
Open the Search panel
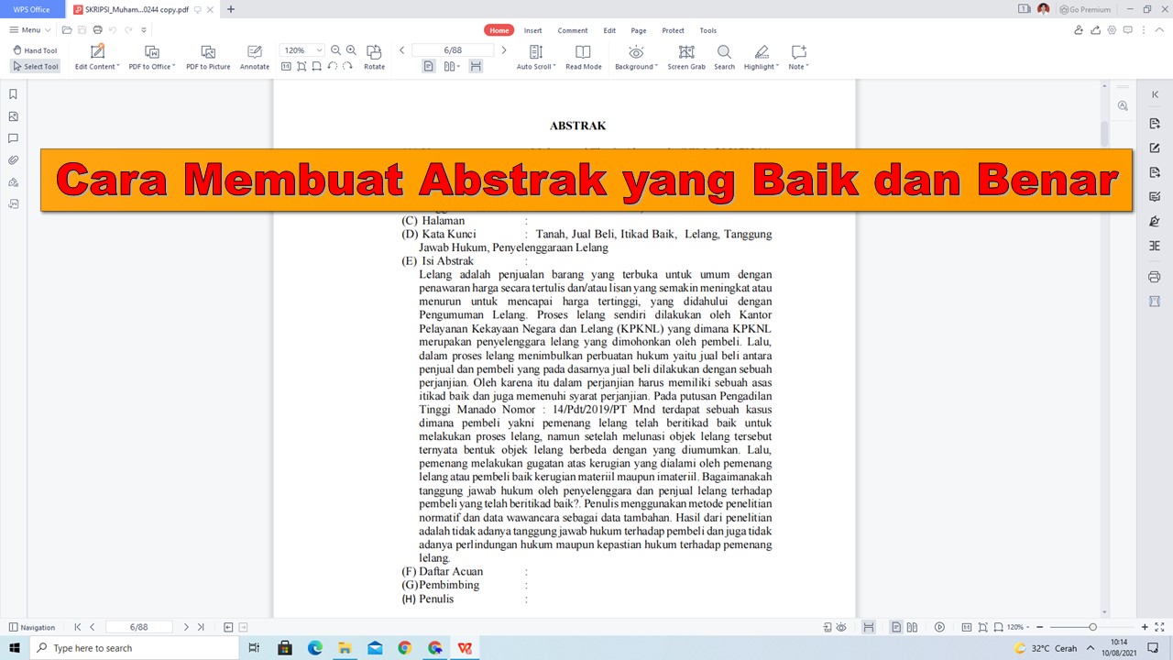click(x=724, y=57)
